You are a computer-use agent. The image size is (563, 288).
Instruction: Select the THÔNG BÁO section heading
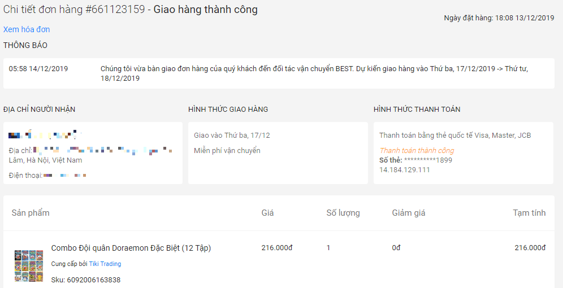coord(25,45)
